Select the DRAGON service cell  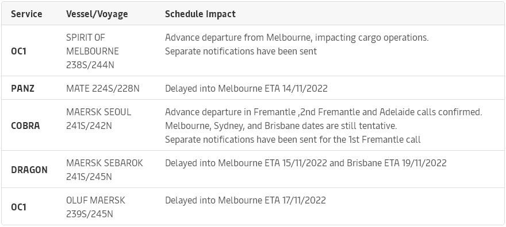tap(29, 170)
